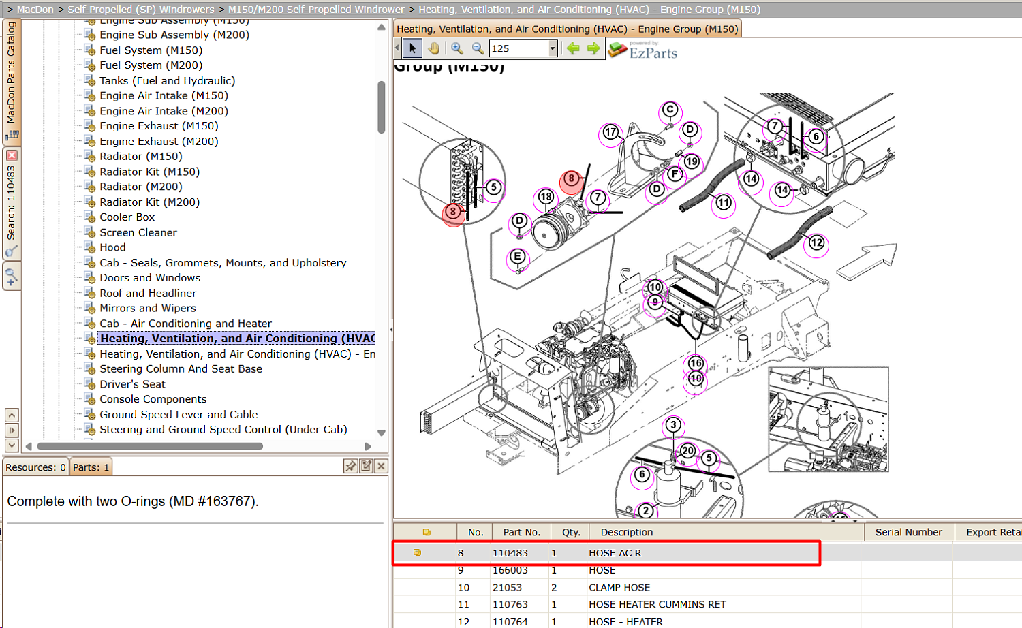Open Tanks (Fuel and Hydraulic) tree item
This screenshot has height=628, width=1022.
(x=168, y=80)
